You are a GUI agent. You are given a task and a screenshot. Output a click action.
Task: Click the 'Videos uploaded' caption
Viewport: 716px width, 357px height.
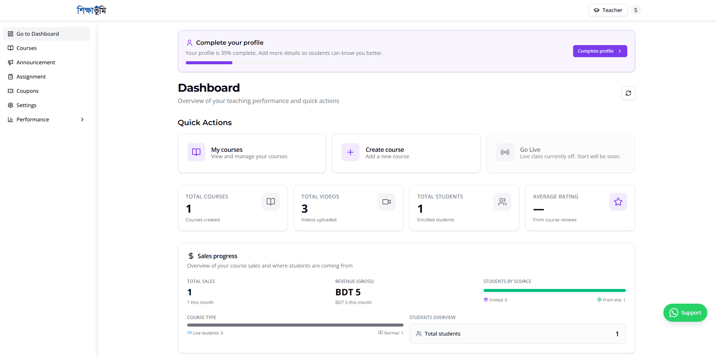319,220
